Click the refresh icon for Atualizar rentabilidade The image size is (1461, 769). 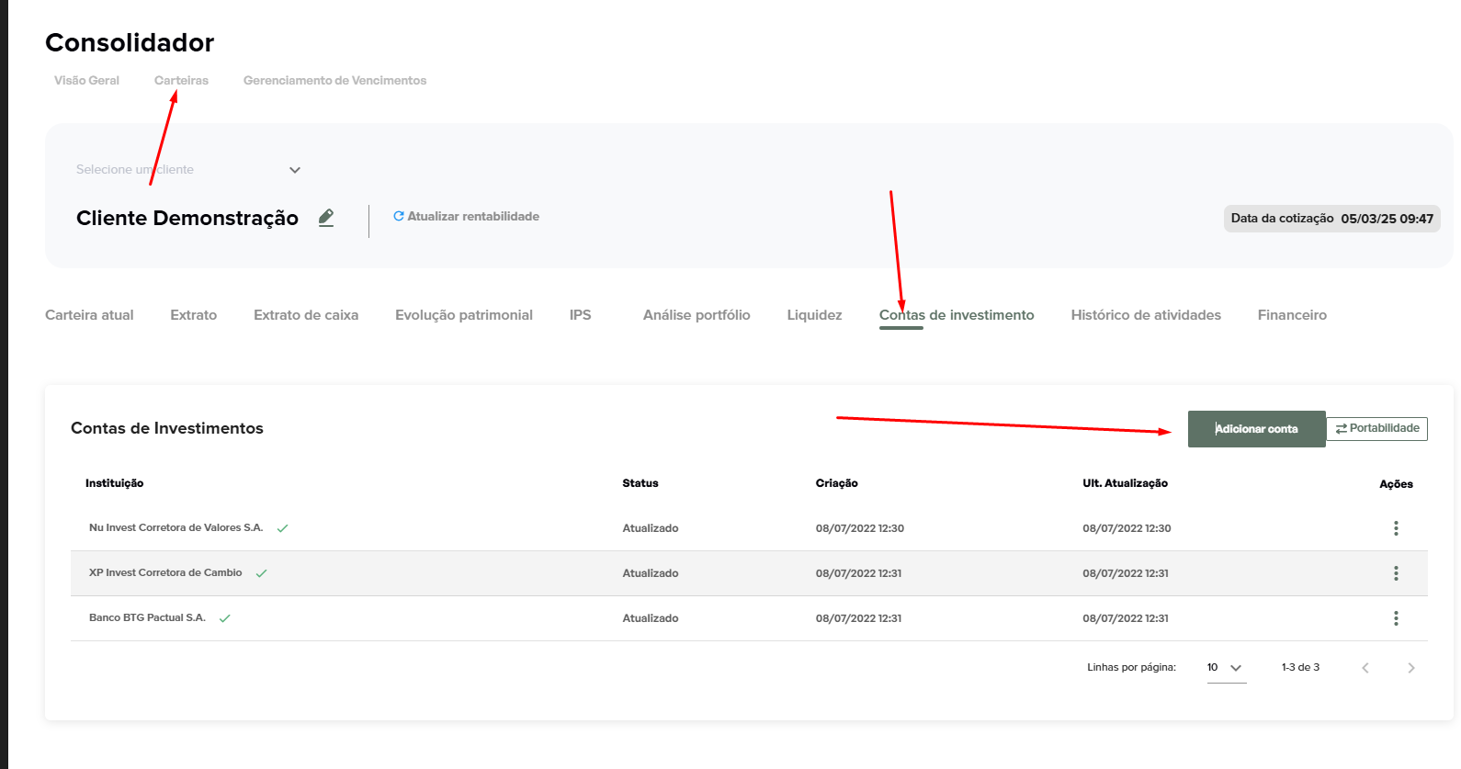399,217
